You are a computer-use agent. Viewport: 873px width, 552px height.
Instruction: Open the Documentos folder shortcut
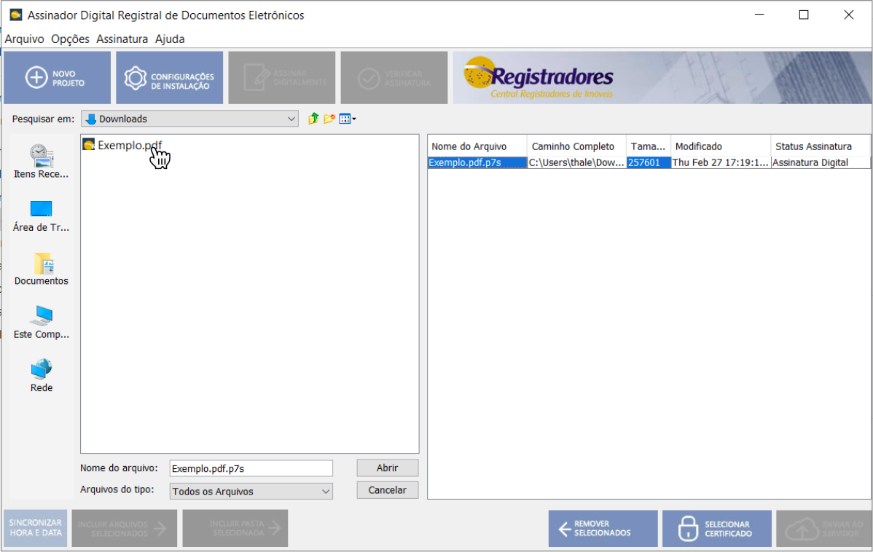click(42, 268)
